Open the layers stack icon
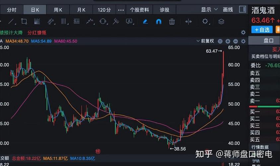 221,22
